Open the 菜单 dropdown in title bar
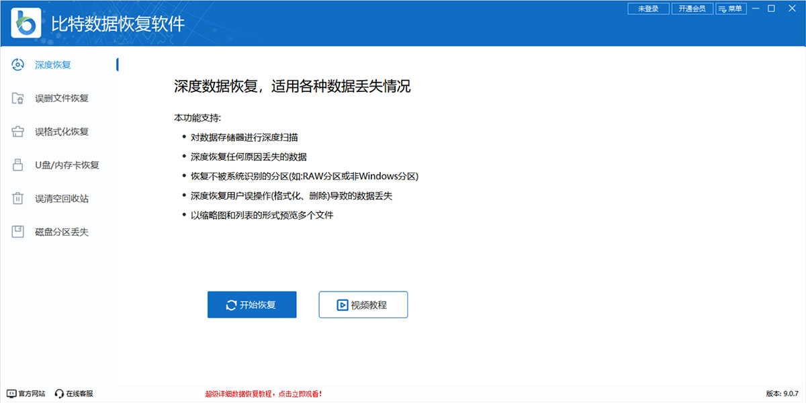This screenshot has height=403, width=806. click(731, 9)
